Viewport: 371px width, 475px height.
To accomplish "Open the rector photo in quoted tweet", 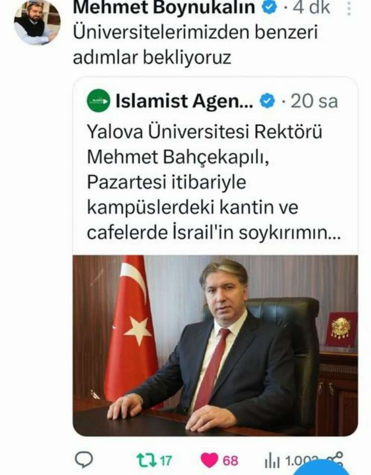I will 215,346.
